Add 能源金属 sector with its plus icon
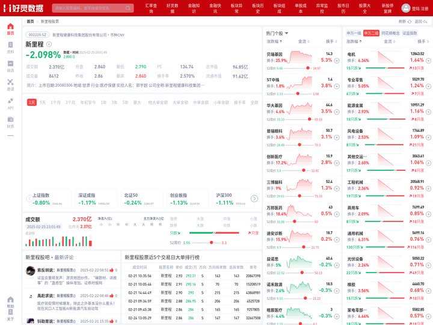 tap(428, 112)
